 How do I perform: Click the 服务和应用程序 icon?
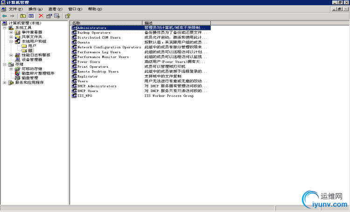(x=11, y=83)
